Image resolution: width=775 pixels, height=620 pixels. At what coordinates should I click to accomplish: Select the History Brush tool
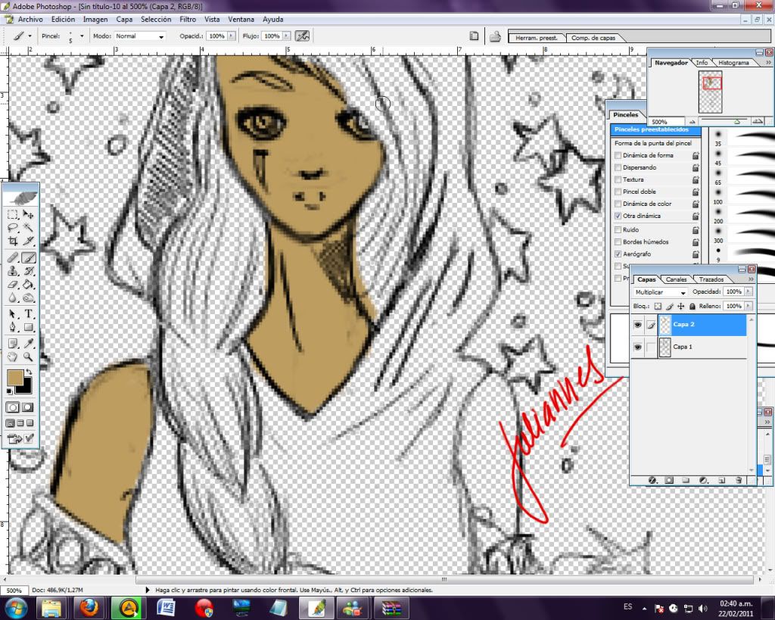pyautogui.click(x=29, y=271)
